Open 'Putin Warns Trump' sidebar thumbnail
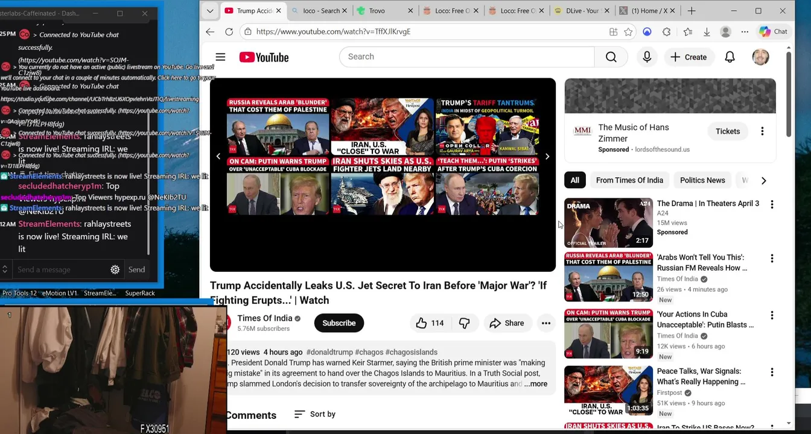Viewport: 811px width, 434px height. [608, 334]
